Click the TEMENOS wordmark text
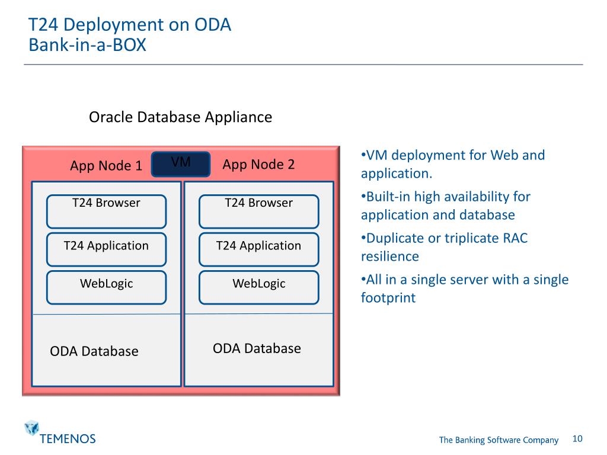Screen dimensions: 607x455 (x=68, y=439)
